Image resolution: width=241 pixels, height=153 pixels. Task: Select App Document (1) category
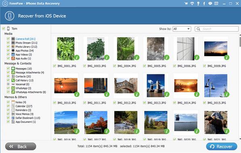[26, 122]
